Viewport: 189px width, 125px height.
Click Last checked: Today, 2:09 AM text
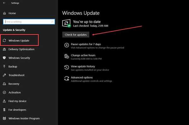[91, 26]
